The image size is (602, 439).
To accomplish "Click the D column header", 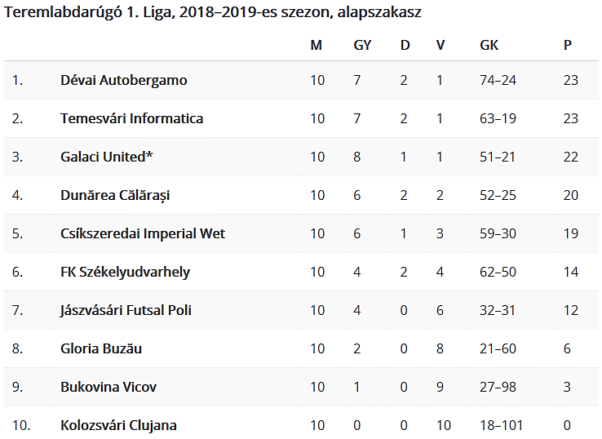I will pos(405,46).
